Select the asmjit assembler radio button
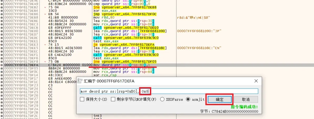 point(188,99)
